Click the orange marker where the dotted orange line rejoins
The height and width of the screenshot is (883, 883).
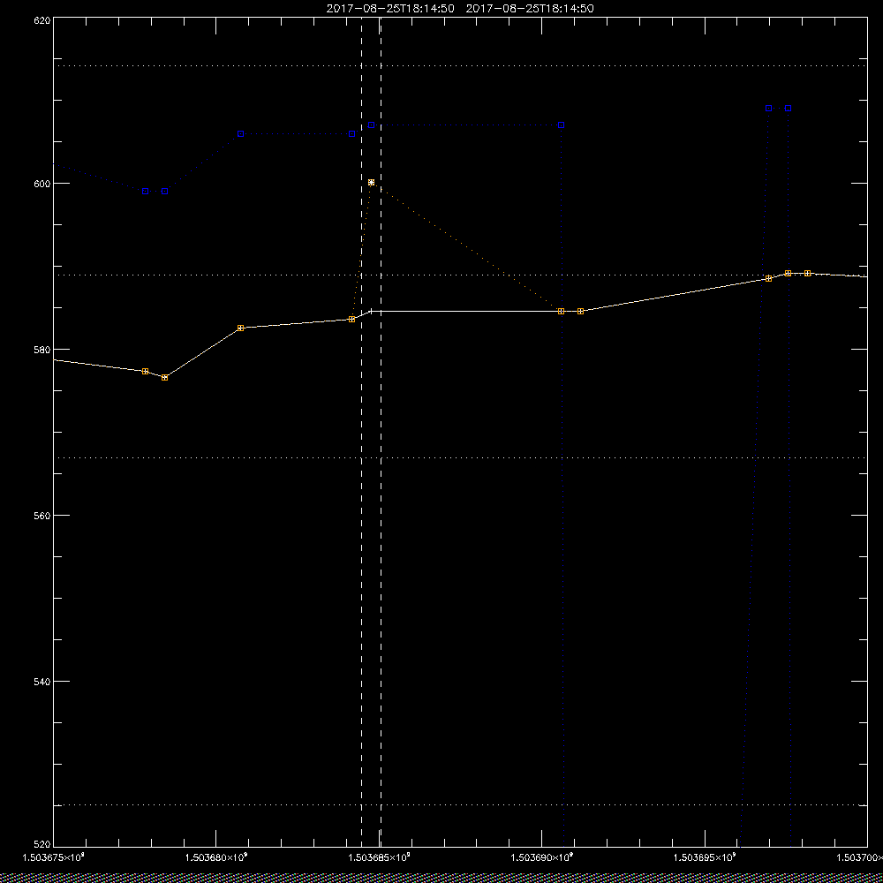561,312
